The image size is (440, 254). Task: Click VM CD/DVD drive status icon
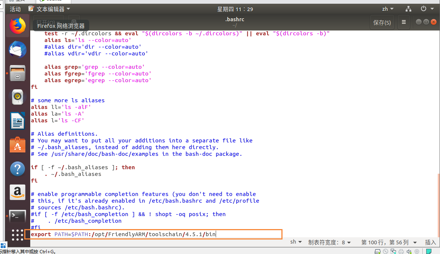click(386, 251)
